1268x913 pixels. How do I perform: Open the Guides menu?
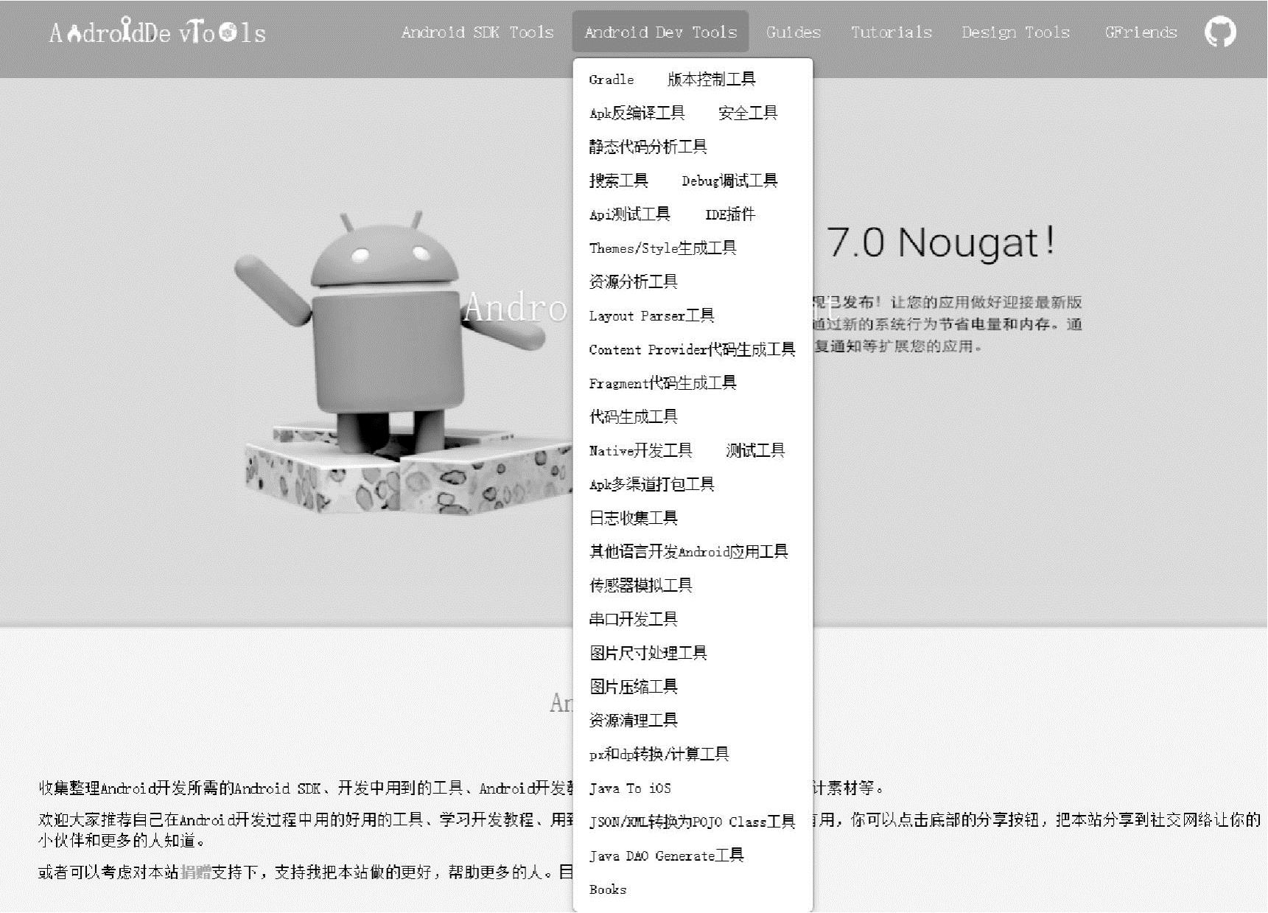(x=794, y=32)
